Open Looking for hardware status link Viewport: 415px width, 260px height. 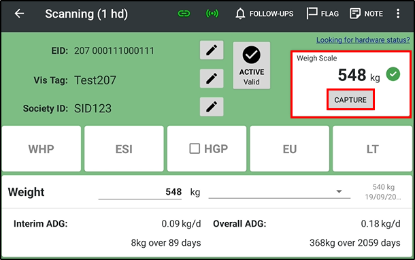[x=363, y=40]
